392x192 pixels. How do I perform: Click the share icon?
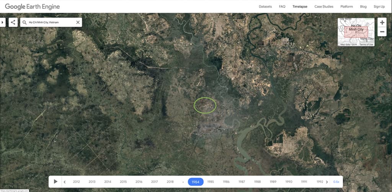click(x=13, y=22)
